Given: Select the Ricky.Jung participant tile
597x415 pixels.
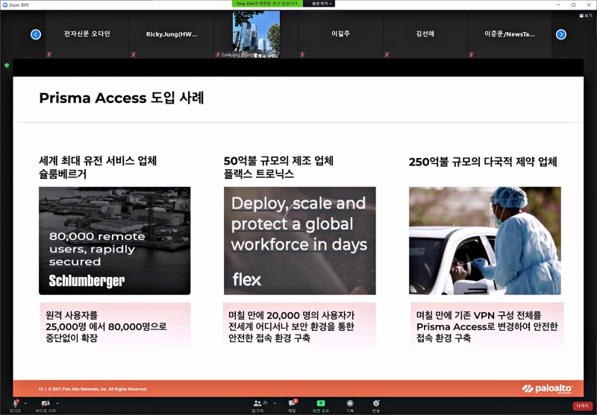Looking at the screenshot, I should coord(172,34).
